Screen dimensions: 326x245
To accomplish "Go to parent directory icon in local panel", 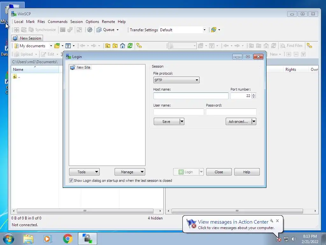I will 108,46.
